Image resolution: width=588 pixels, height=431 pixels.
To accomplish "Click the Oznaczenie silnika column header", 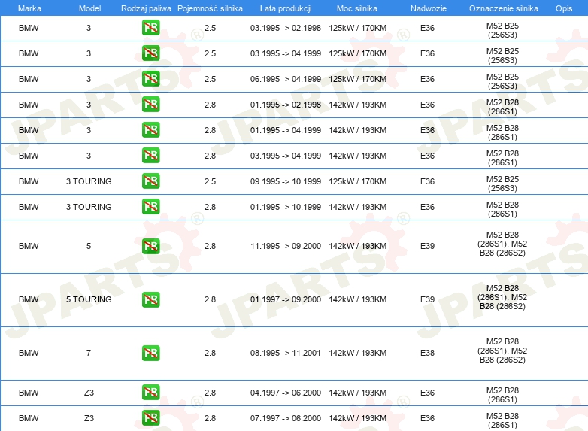I will click(x=504, y=8).
